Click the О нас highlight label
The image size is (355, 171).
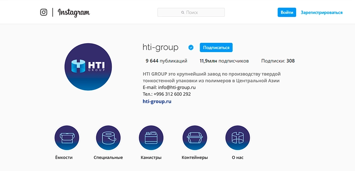pos(238,158)
